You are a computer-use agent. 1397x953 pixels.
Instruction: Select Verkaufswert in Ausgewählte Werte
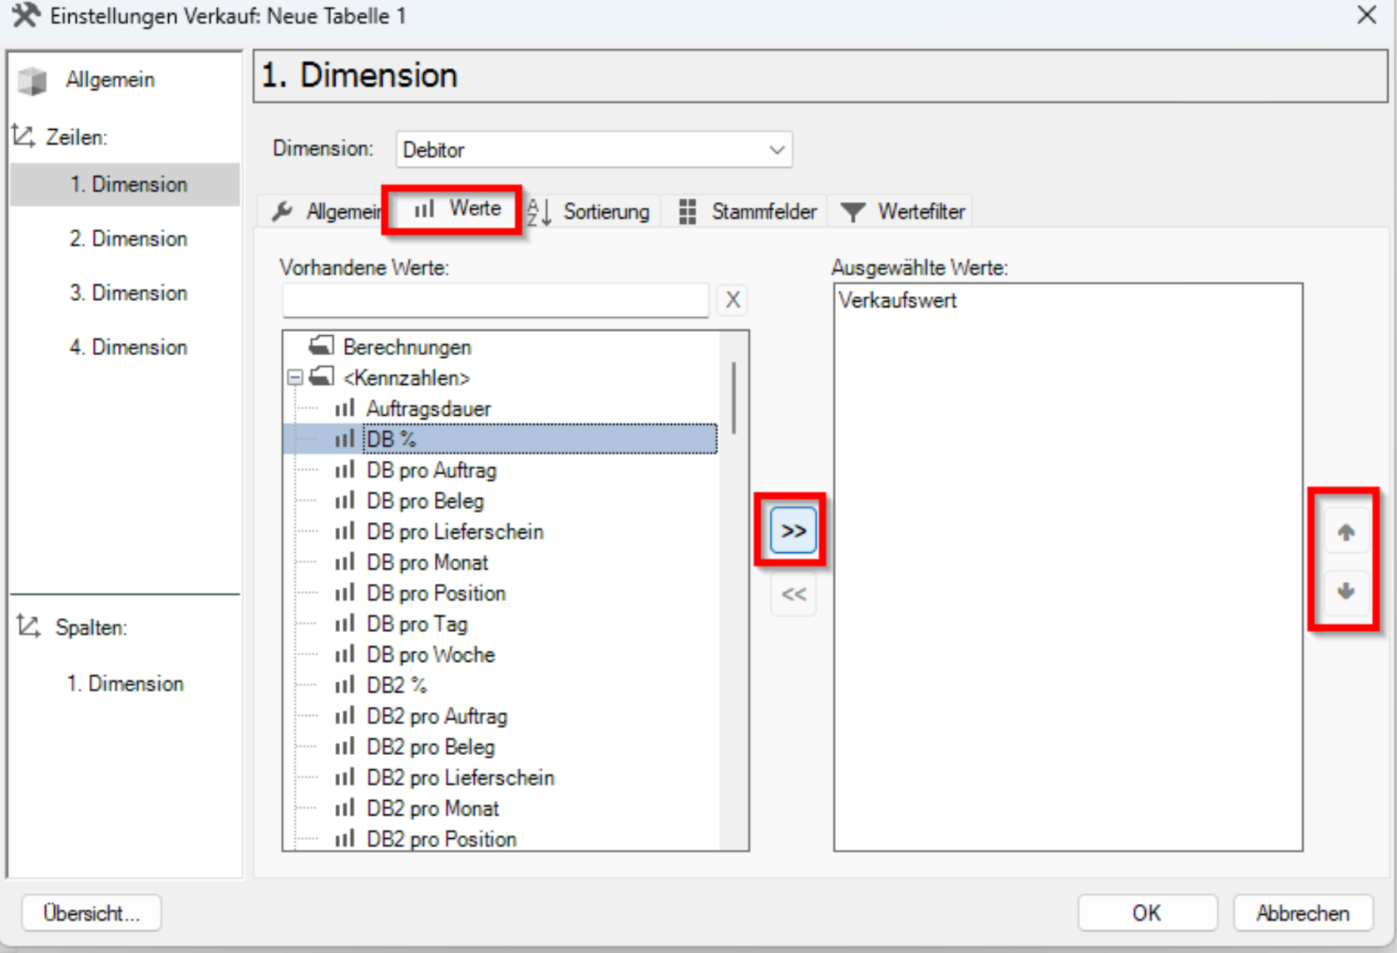point(897,300)
